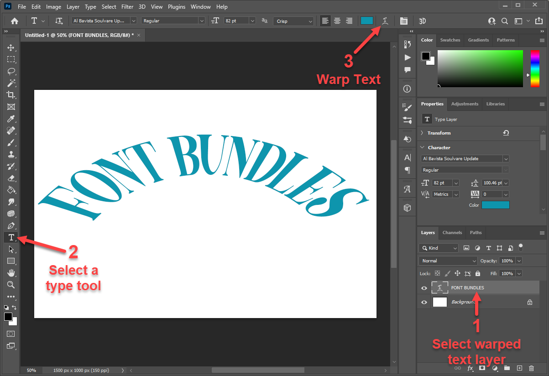The image size is (549, 376).
Task: Select the Path Selection tool
Action: (11, 249)
